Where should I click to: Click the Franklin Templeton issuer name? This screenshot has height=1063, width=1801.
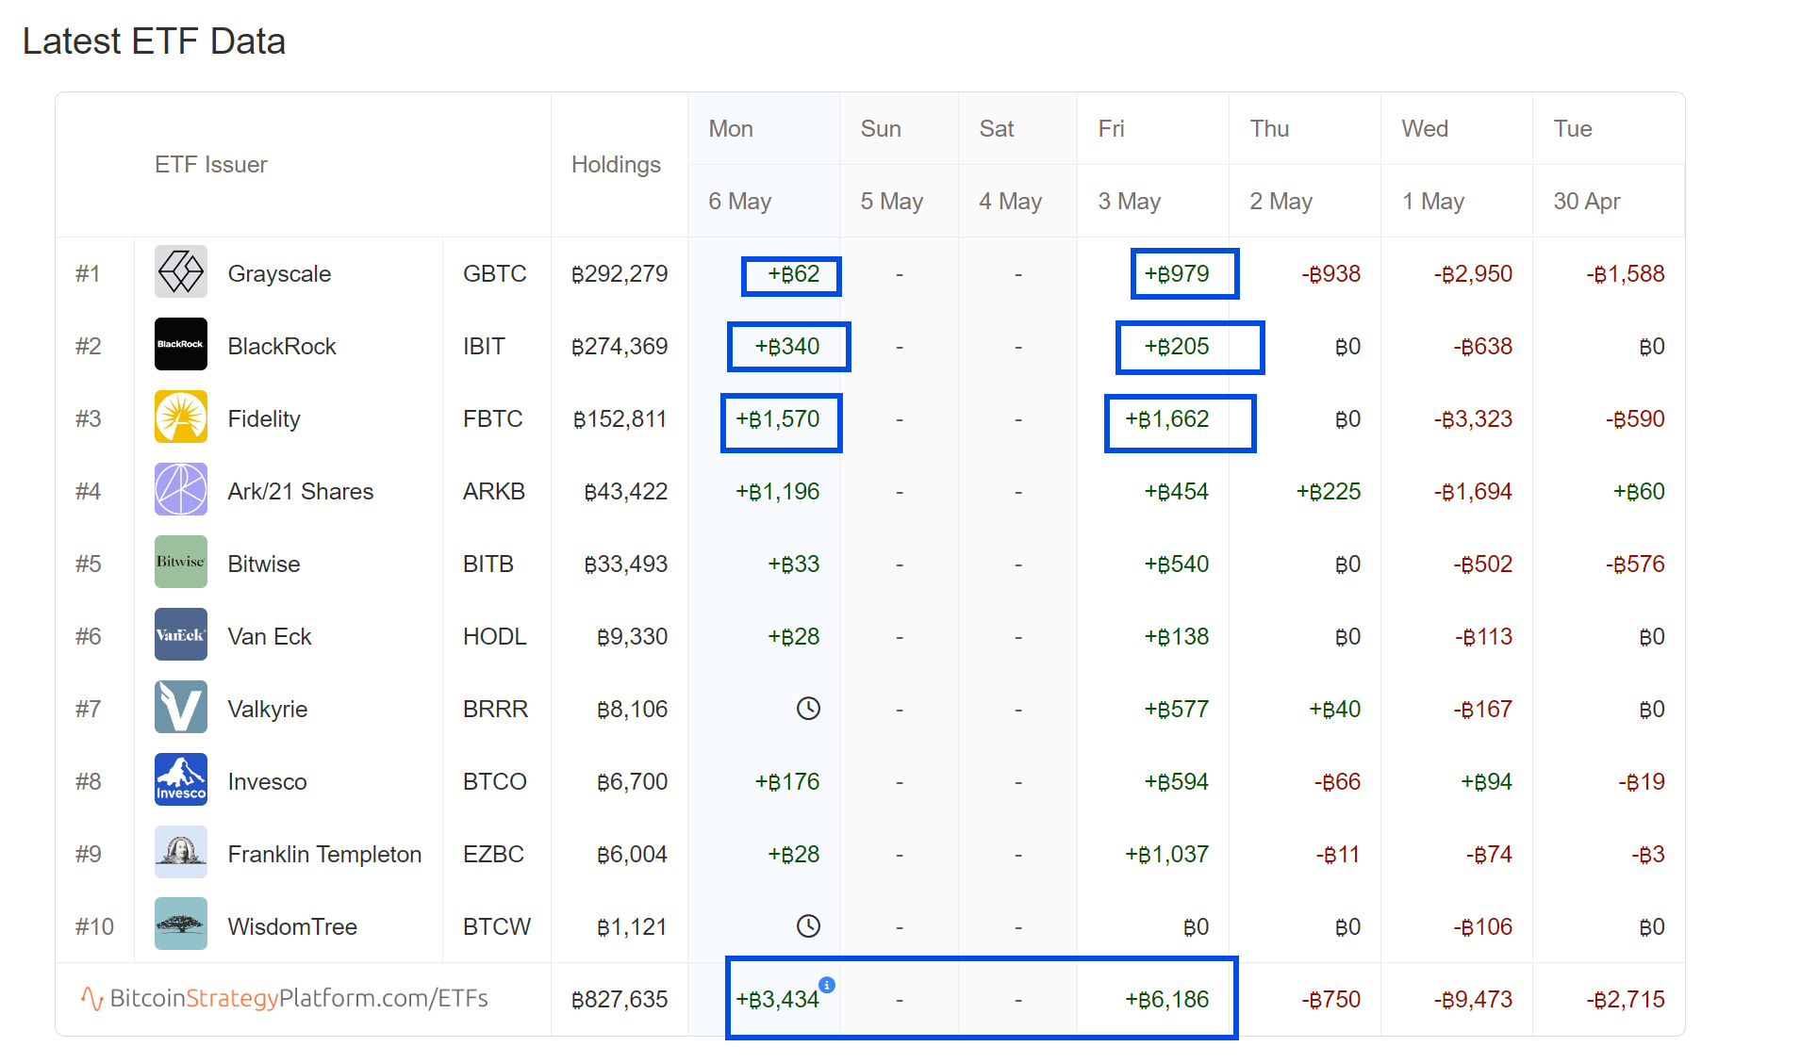[324, 855]
